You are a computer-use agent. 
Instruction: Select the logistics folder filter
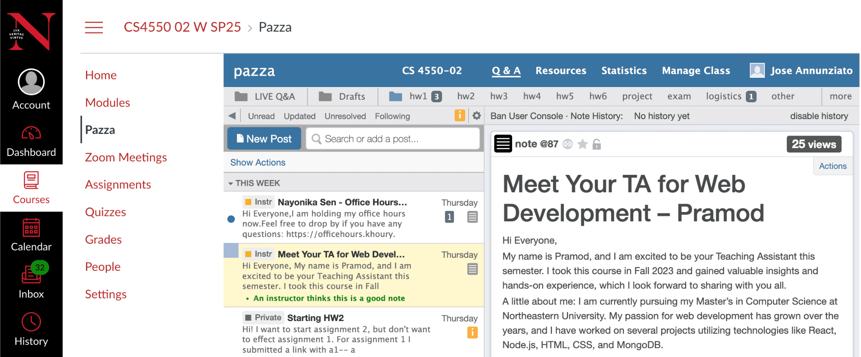731,96
